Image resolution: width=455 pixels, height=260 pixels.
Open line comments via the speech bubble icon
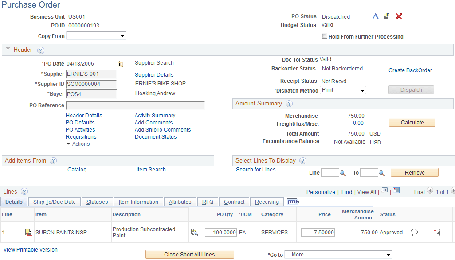(x=414, y=232)
